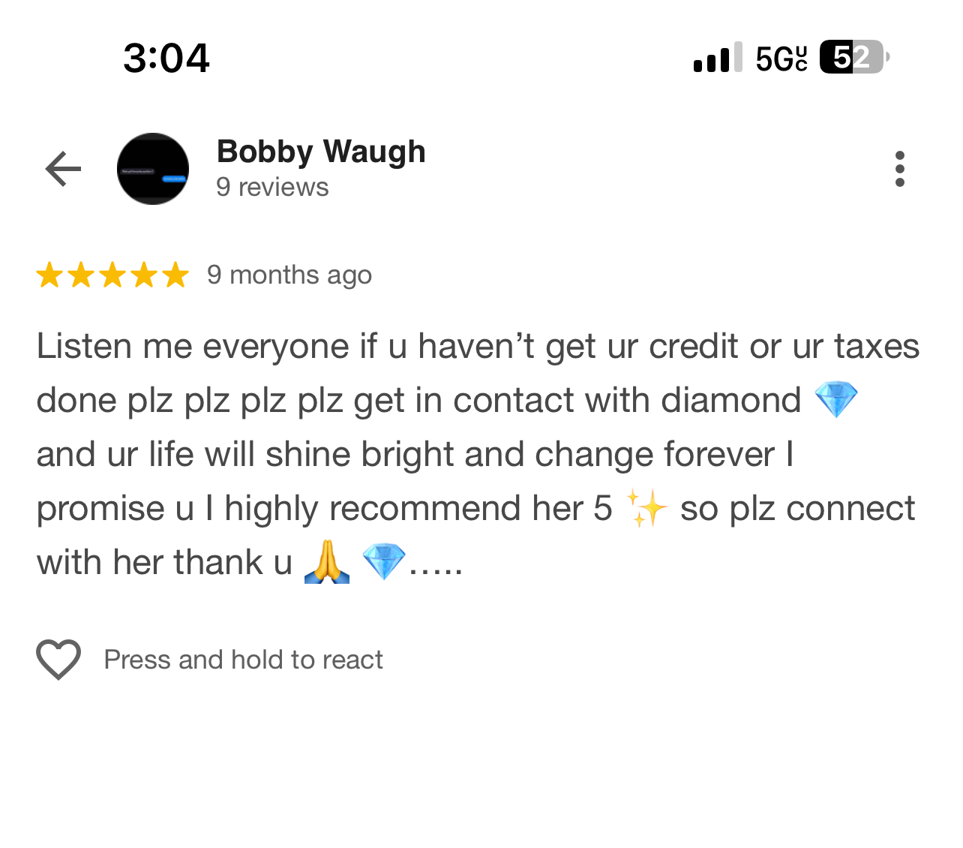Tap the back arrow icon
The width and height of the screenshot is (963, 848).
click(x=63, y=168)
